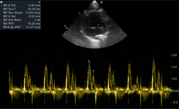The width and height of the screenshot is (179, 109).
Task: Click the green V probe orientation marker
Action: [101, 2]
